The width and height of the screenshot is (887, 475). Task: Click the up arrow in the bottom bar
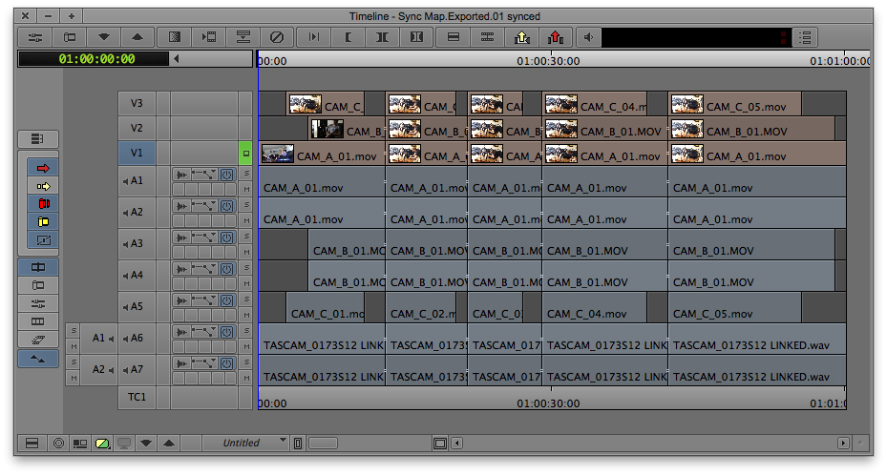[169, 444]
